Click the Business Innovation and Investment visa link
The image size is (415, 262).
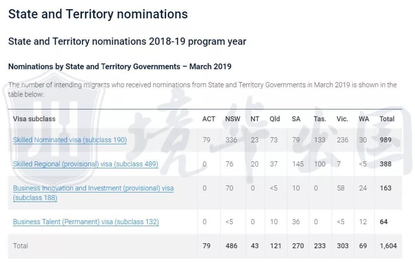point(93,189)
